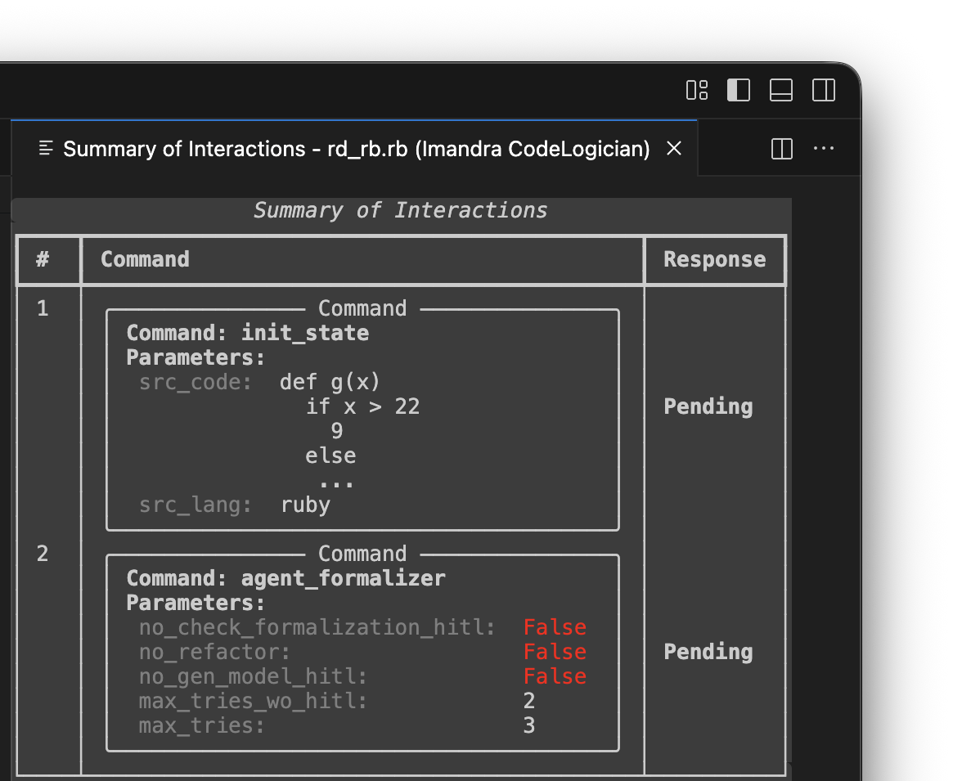
Task: Click the Pending response for init_state
Action: tap(708, 406)
